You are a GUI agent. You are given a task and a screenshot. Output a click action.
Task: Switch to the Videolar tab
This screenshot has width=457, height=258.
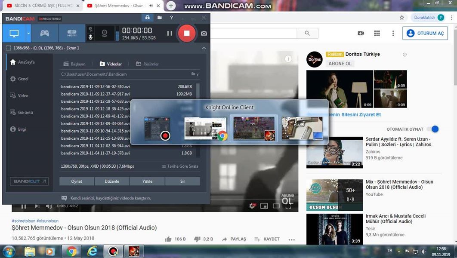tap(111, 64)
